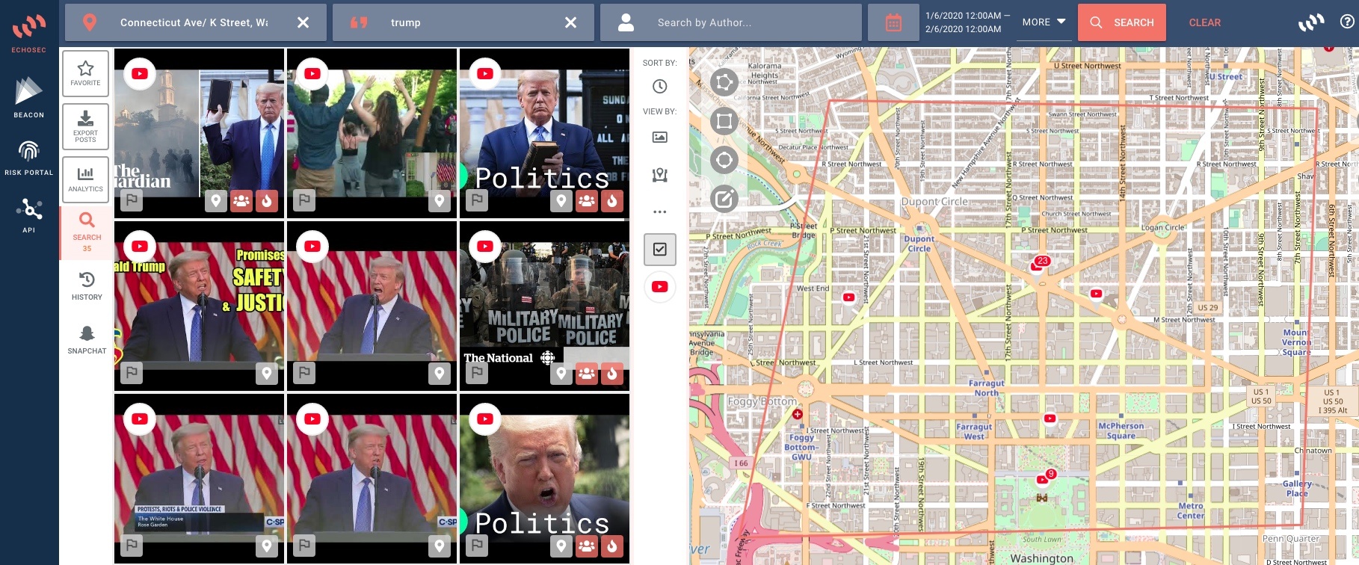This screenshot has height=565, width=1359.
Task: Open the calendar date picker icon
Action: pyautogui.click(x=893, y=22)
